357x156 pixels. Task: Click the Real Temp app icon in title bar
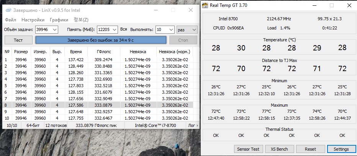click(206, 6)
